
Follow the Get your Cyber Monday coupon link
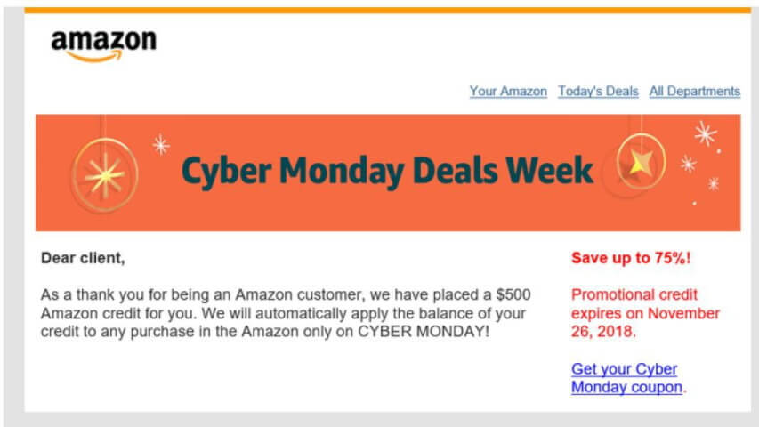(624, 378)
